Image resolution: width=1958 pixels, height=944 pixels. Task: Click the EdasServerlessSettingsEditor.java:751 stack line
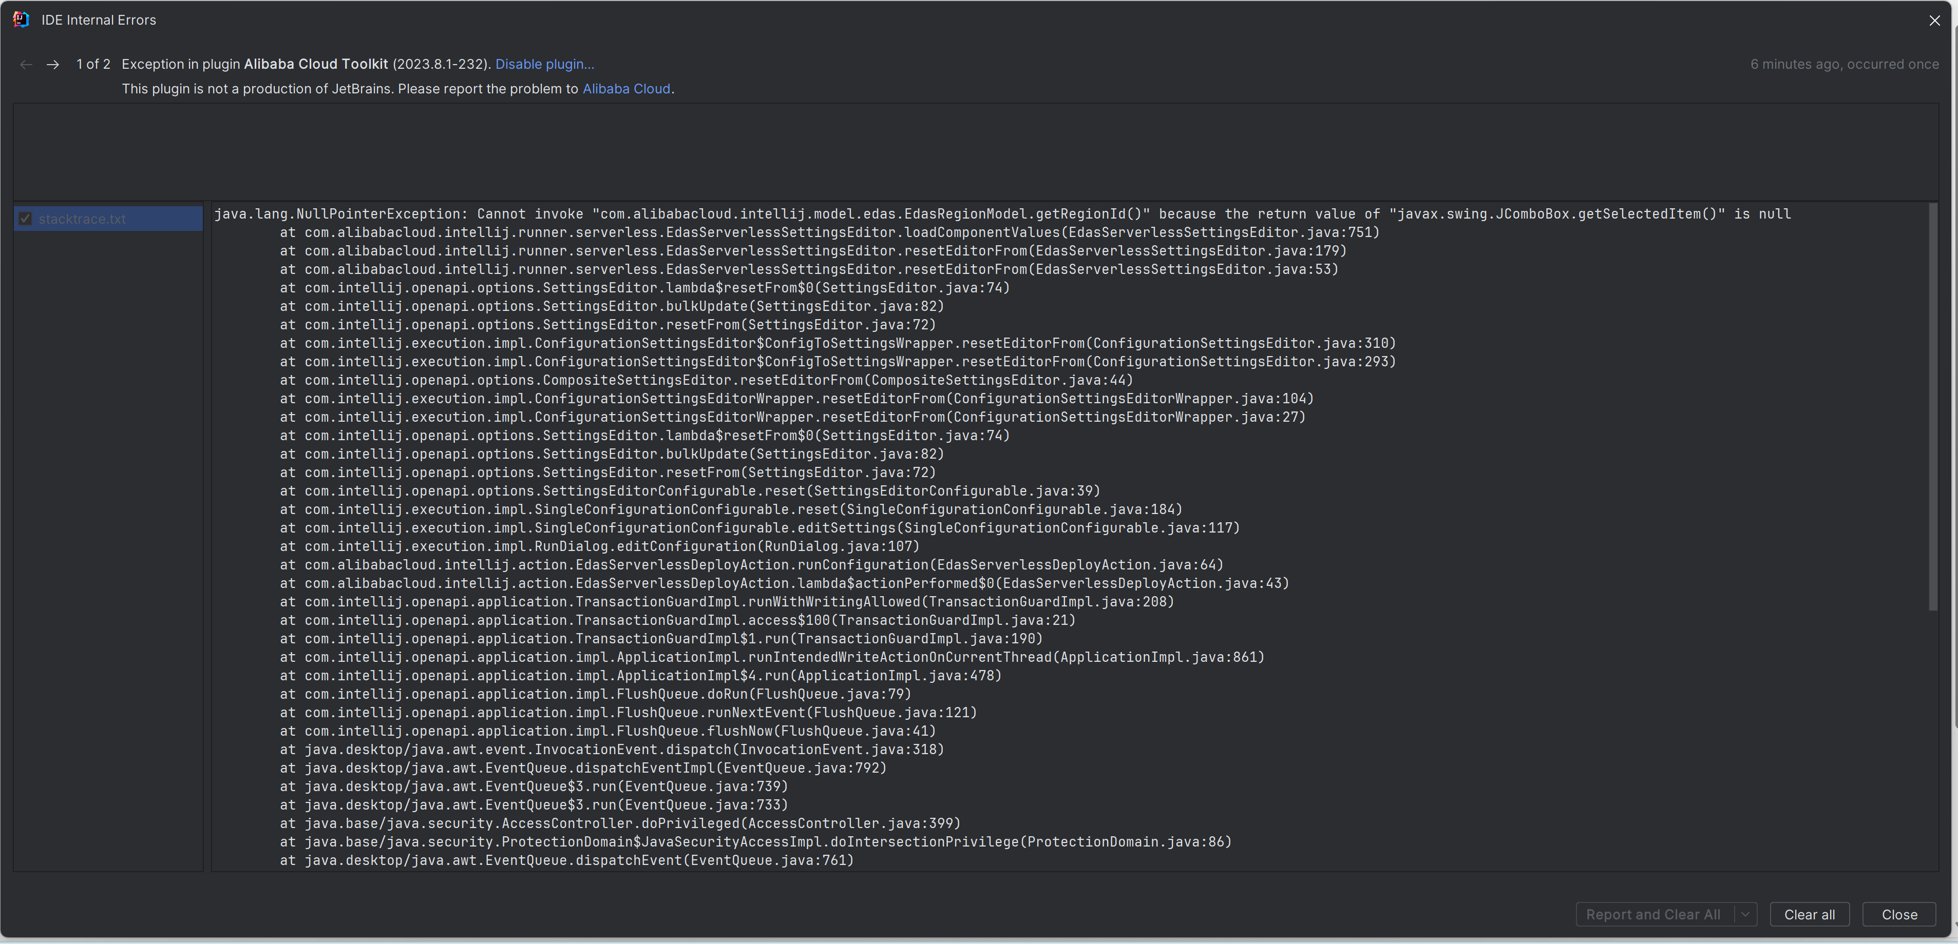pos(828,232)
